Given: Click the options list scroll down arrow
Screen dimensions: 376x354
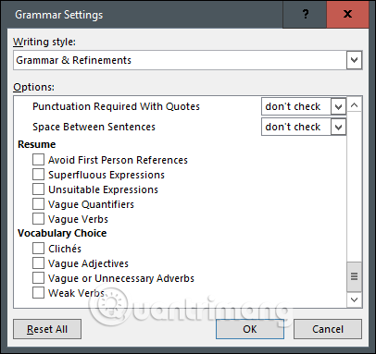Looking at the screenshot, I should [354, 299].
